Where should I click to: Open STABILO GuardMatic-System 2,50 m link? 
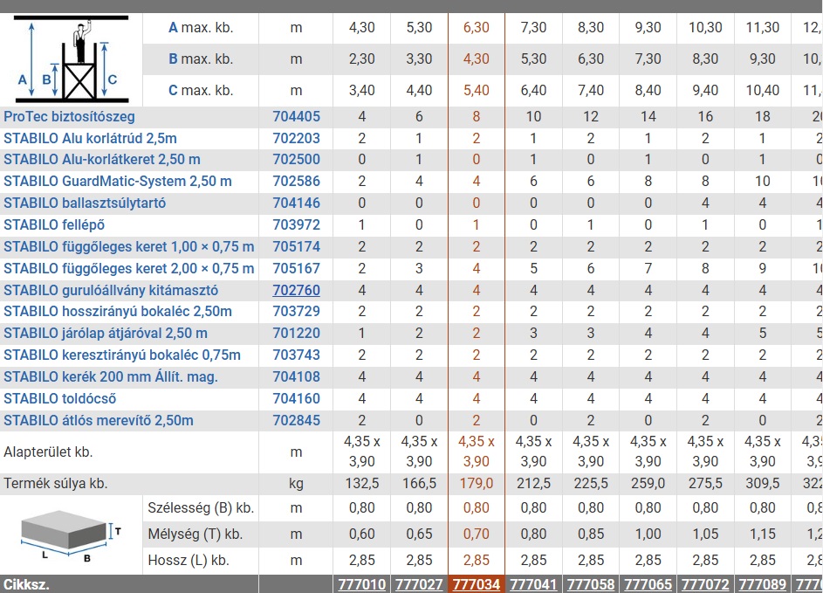[x=118, y=181]
